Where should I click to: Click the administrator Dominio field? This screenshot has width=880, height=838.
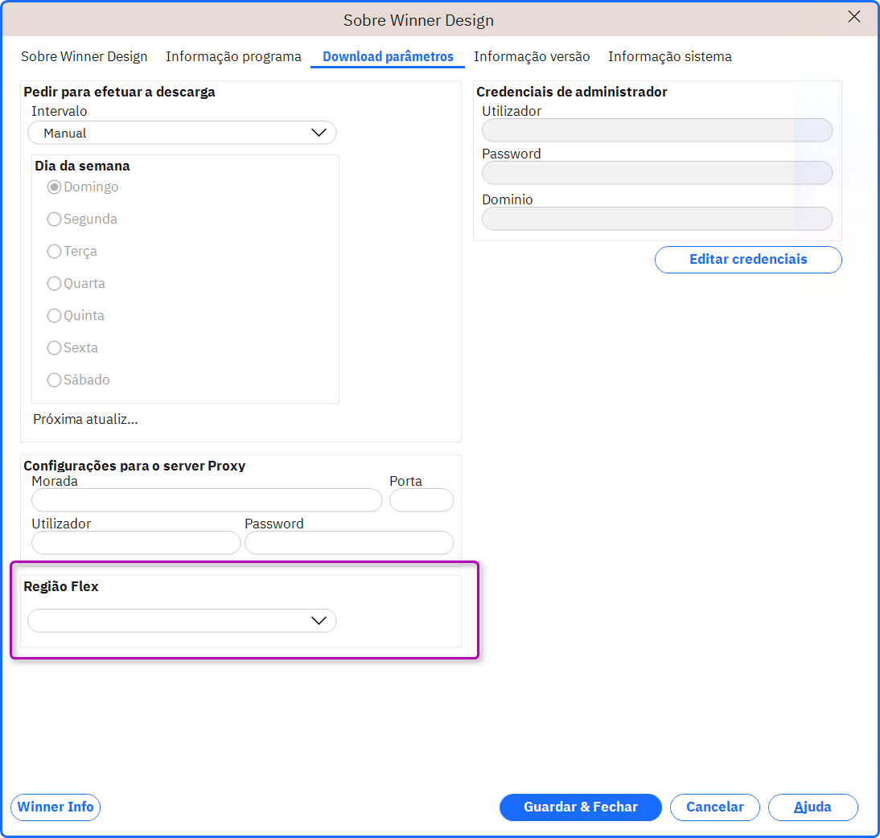657,219
